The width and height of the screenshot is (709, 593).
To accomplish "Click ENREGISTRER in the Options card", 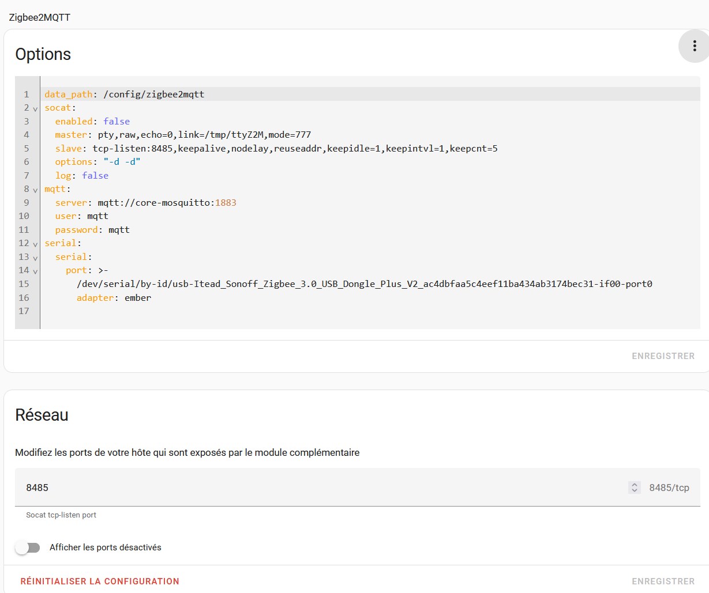I will [x=663, y=356].
